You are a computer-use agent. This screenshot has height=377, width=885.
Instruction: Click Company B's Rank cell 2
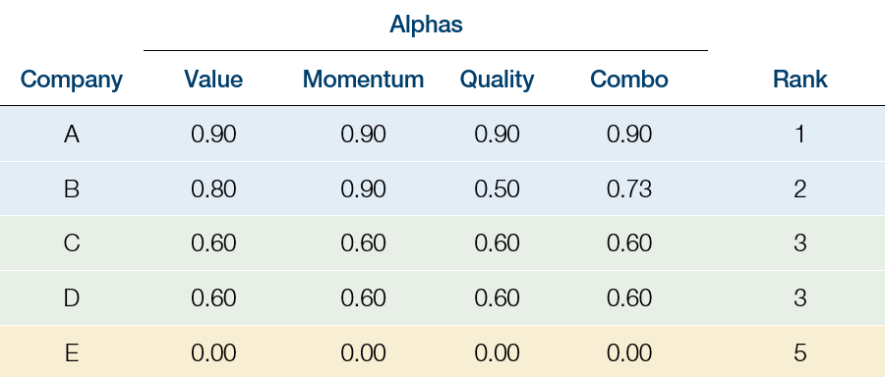click(x=799, y=188)
